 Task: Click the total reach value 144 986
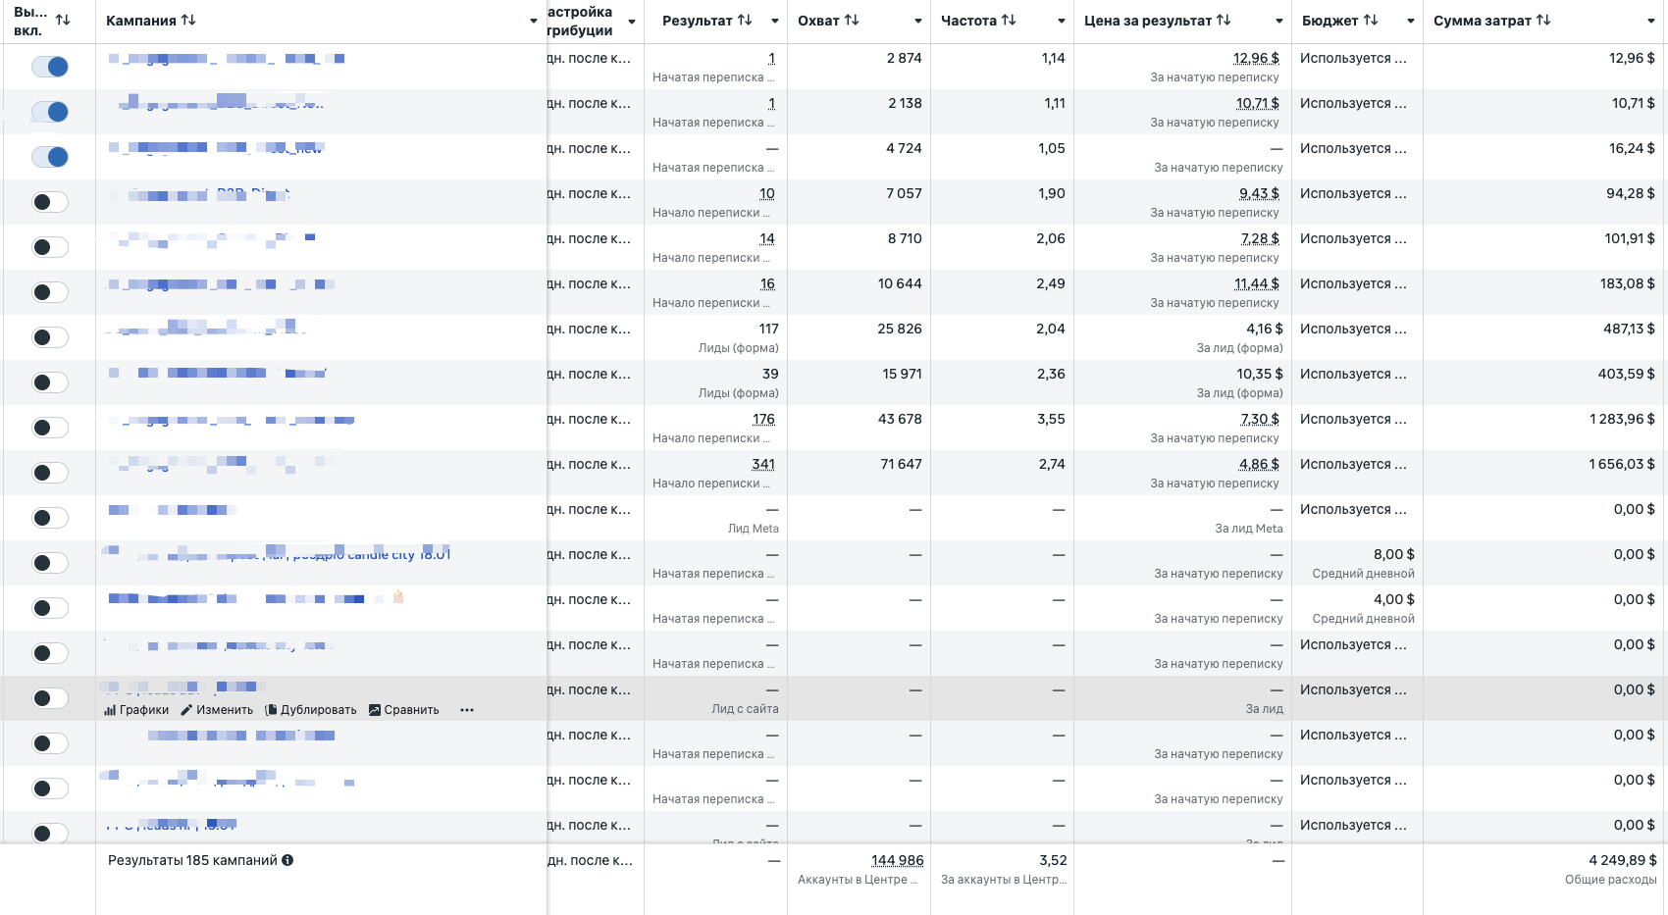pos(897,860)
